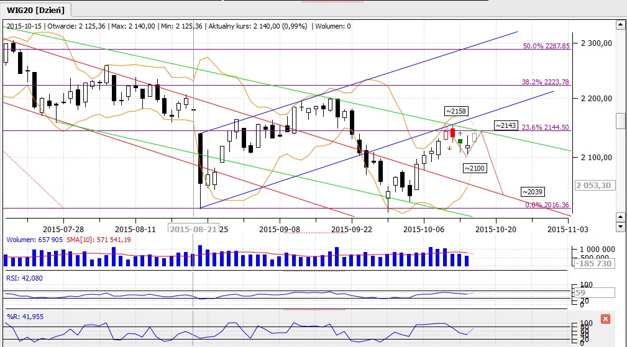Click the scroll-up arrow atop the chart scrollbar
627x347 pixels.
pos(621,25)
